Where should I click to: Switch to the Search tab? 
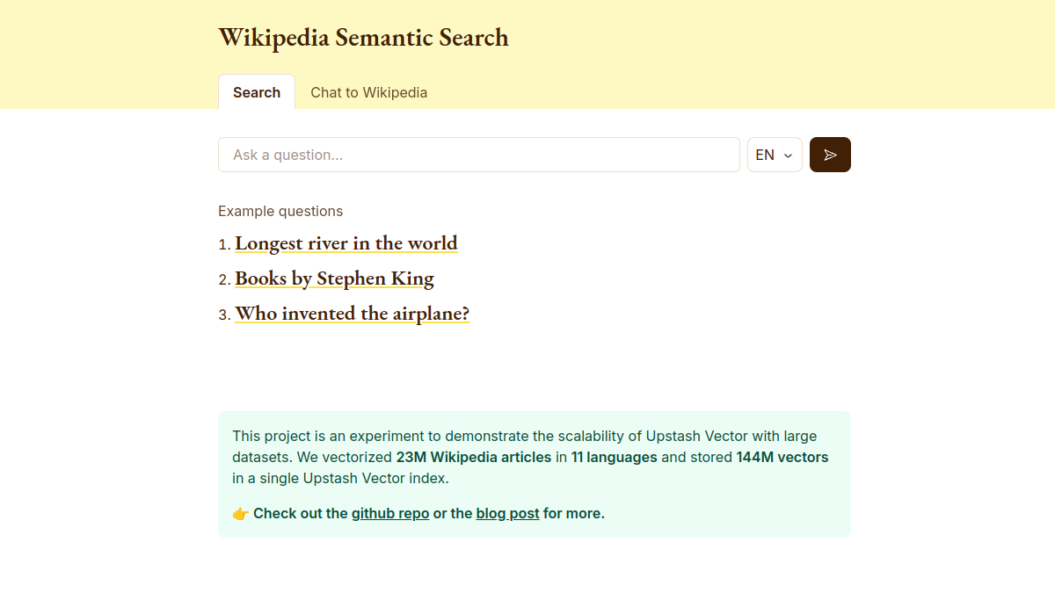pos(257,92)
